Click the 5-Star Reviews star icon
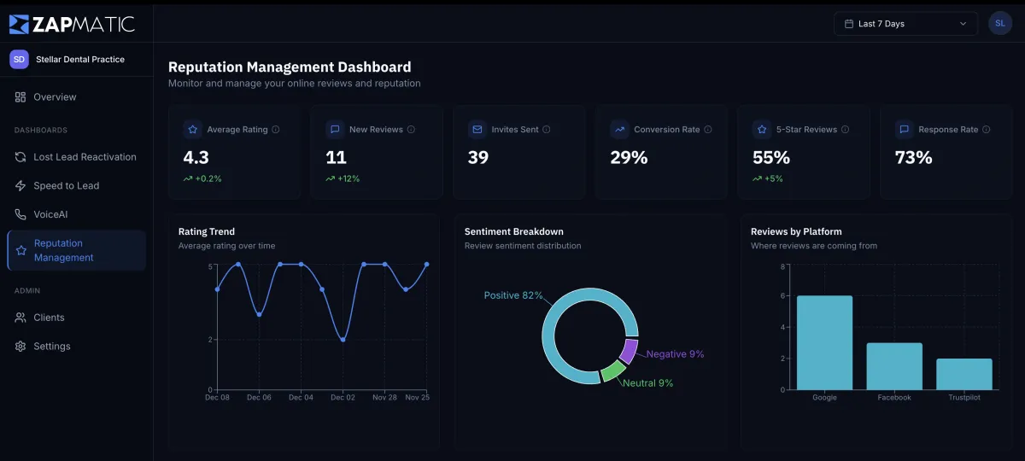Viewport: 1025px width, 461px height. pyautogui.click(x=762, y=130)
